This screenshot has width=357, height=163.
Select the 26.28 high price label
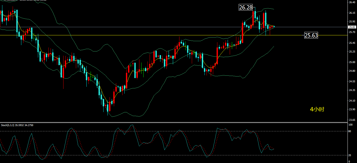pos(246,8)
